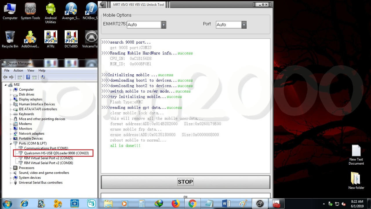Viewport: 371px width, 209px height.
Task: Collapse the Ports (COM & LPT) node arrow
Action: (11, 143)
